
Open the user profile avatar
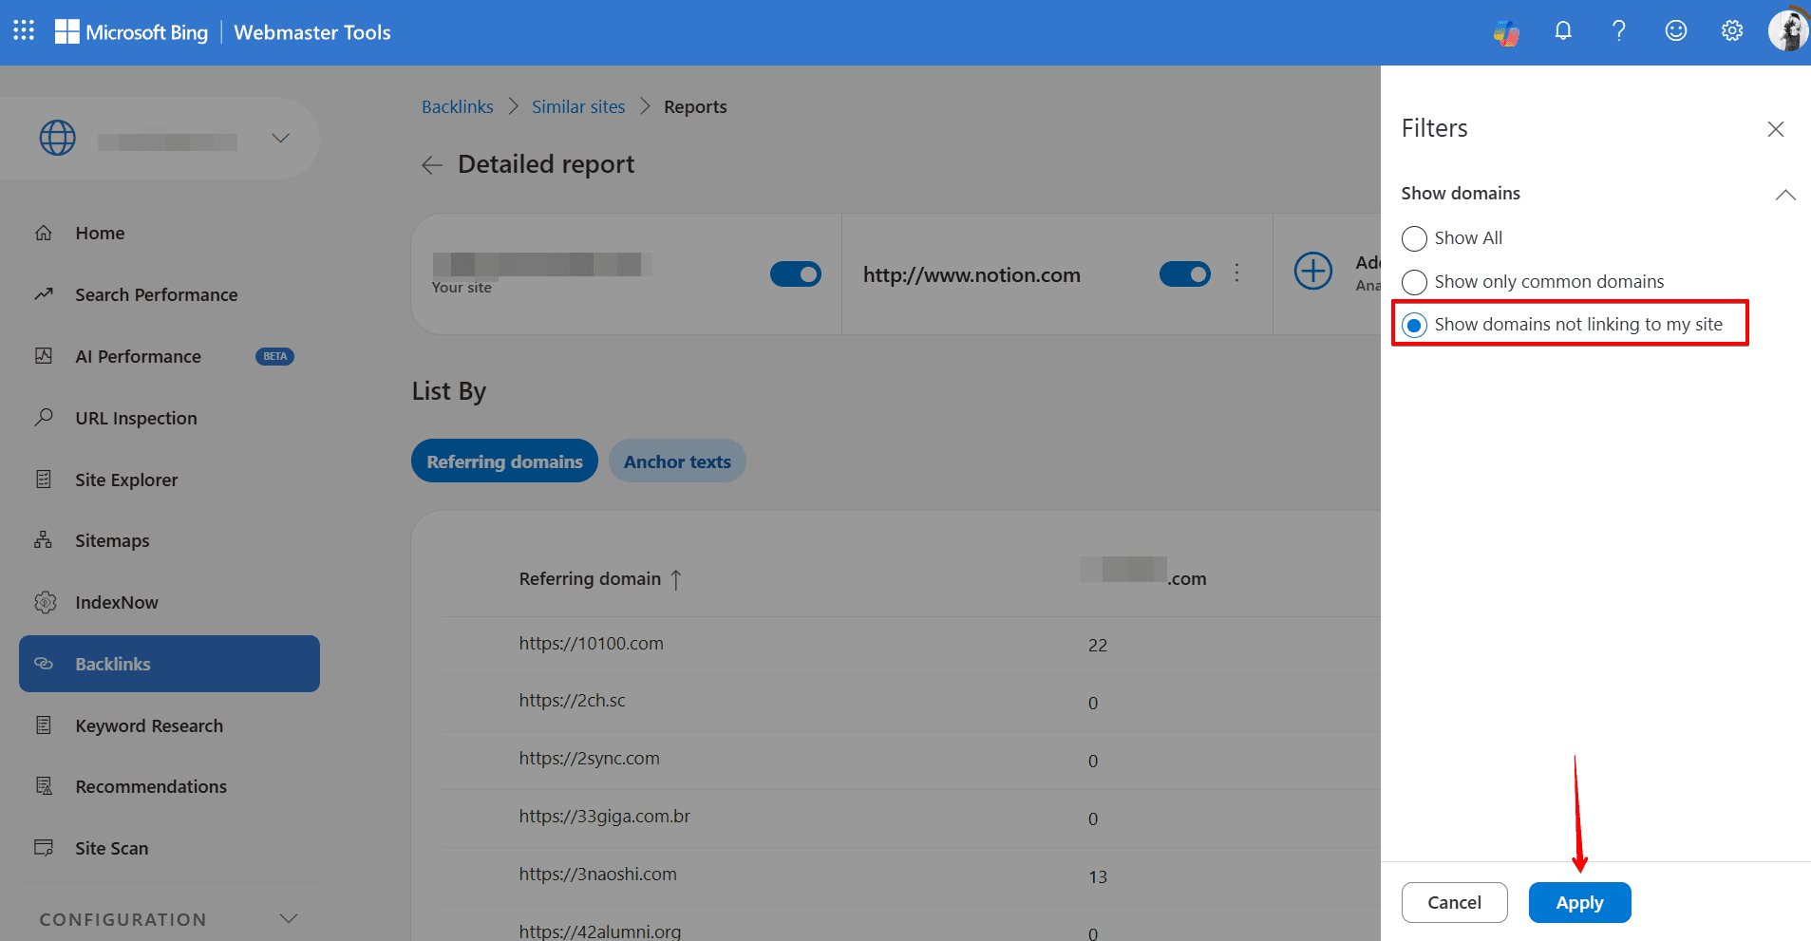tap(1788, 30)
